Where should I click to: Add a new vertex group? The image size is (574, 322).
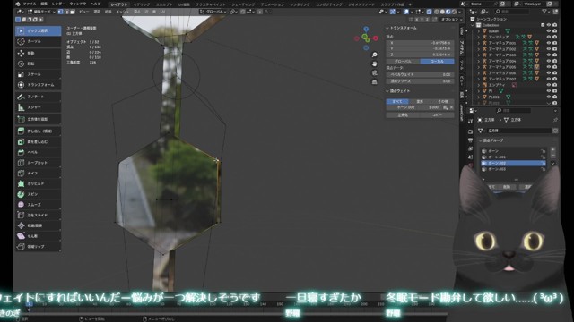click(552, 149)
